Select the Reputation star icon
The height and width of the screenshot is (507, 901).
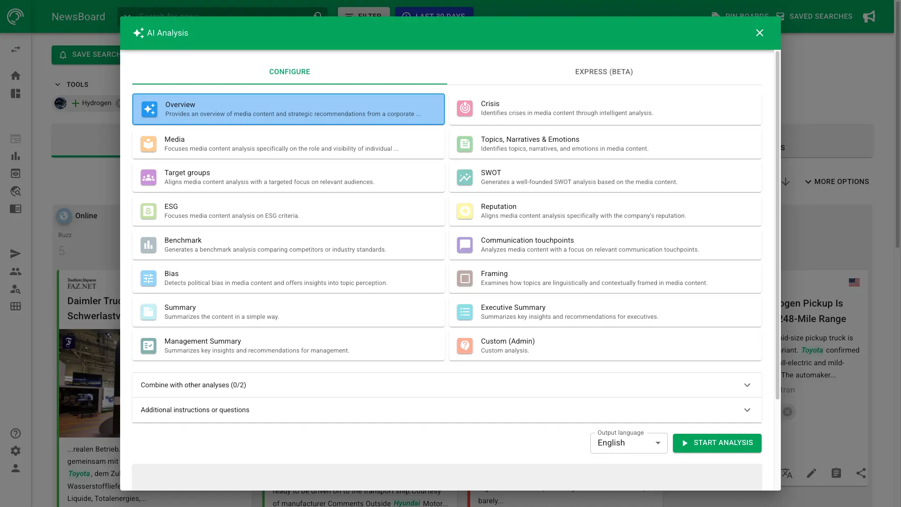(465, 211)
